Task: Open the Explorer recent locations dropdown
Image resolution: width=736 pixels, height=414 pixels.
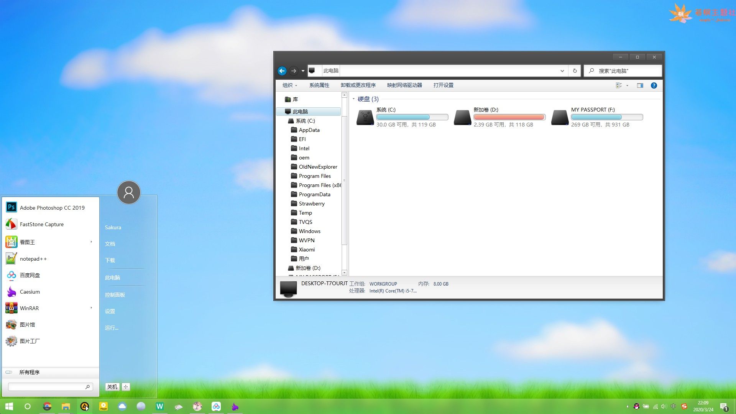Action: [303, 71]
